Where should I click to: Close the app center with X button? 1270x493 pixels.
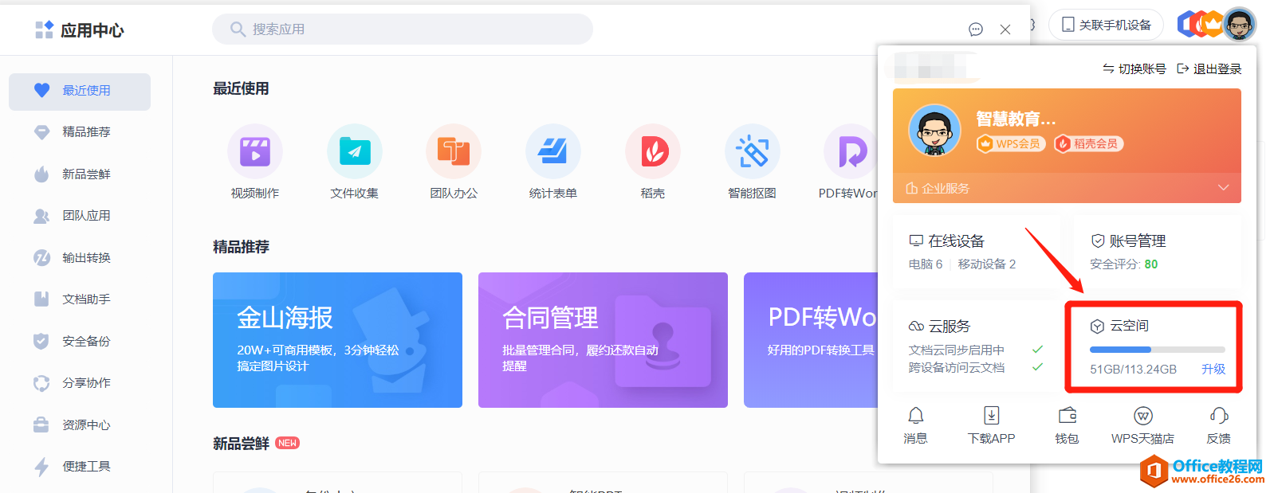coord(1005,29)
